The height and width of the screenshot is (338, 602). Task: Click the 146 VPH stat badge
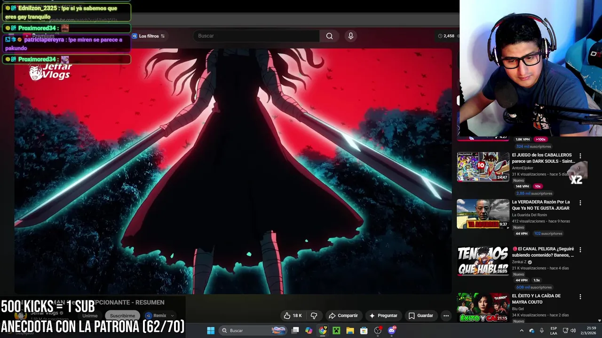(x=522, y=186)
